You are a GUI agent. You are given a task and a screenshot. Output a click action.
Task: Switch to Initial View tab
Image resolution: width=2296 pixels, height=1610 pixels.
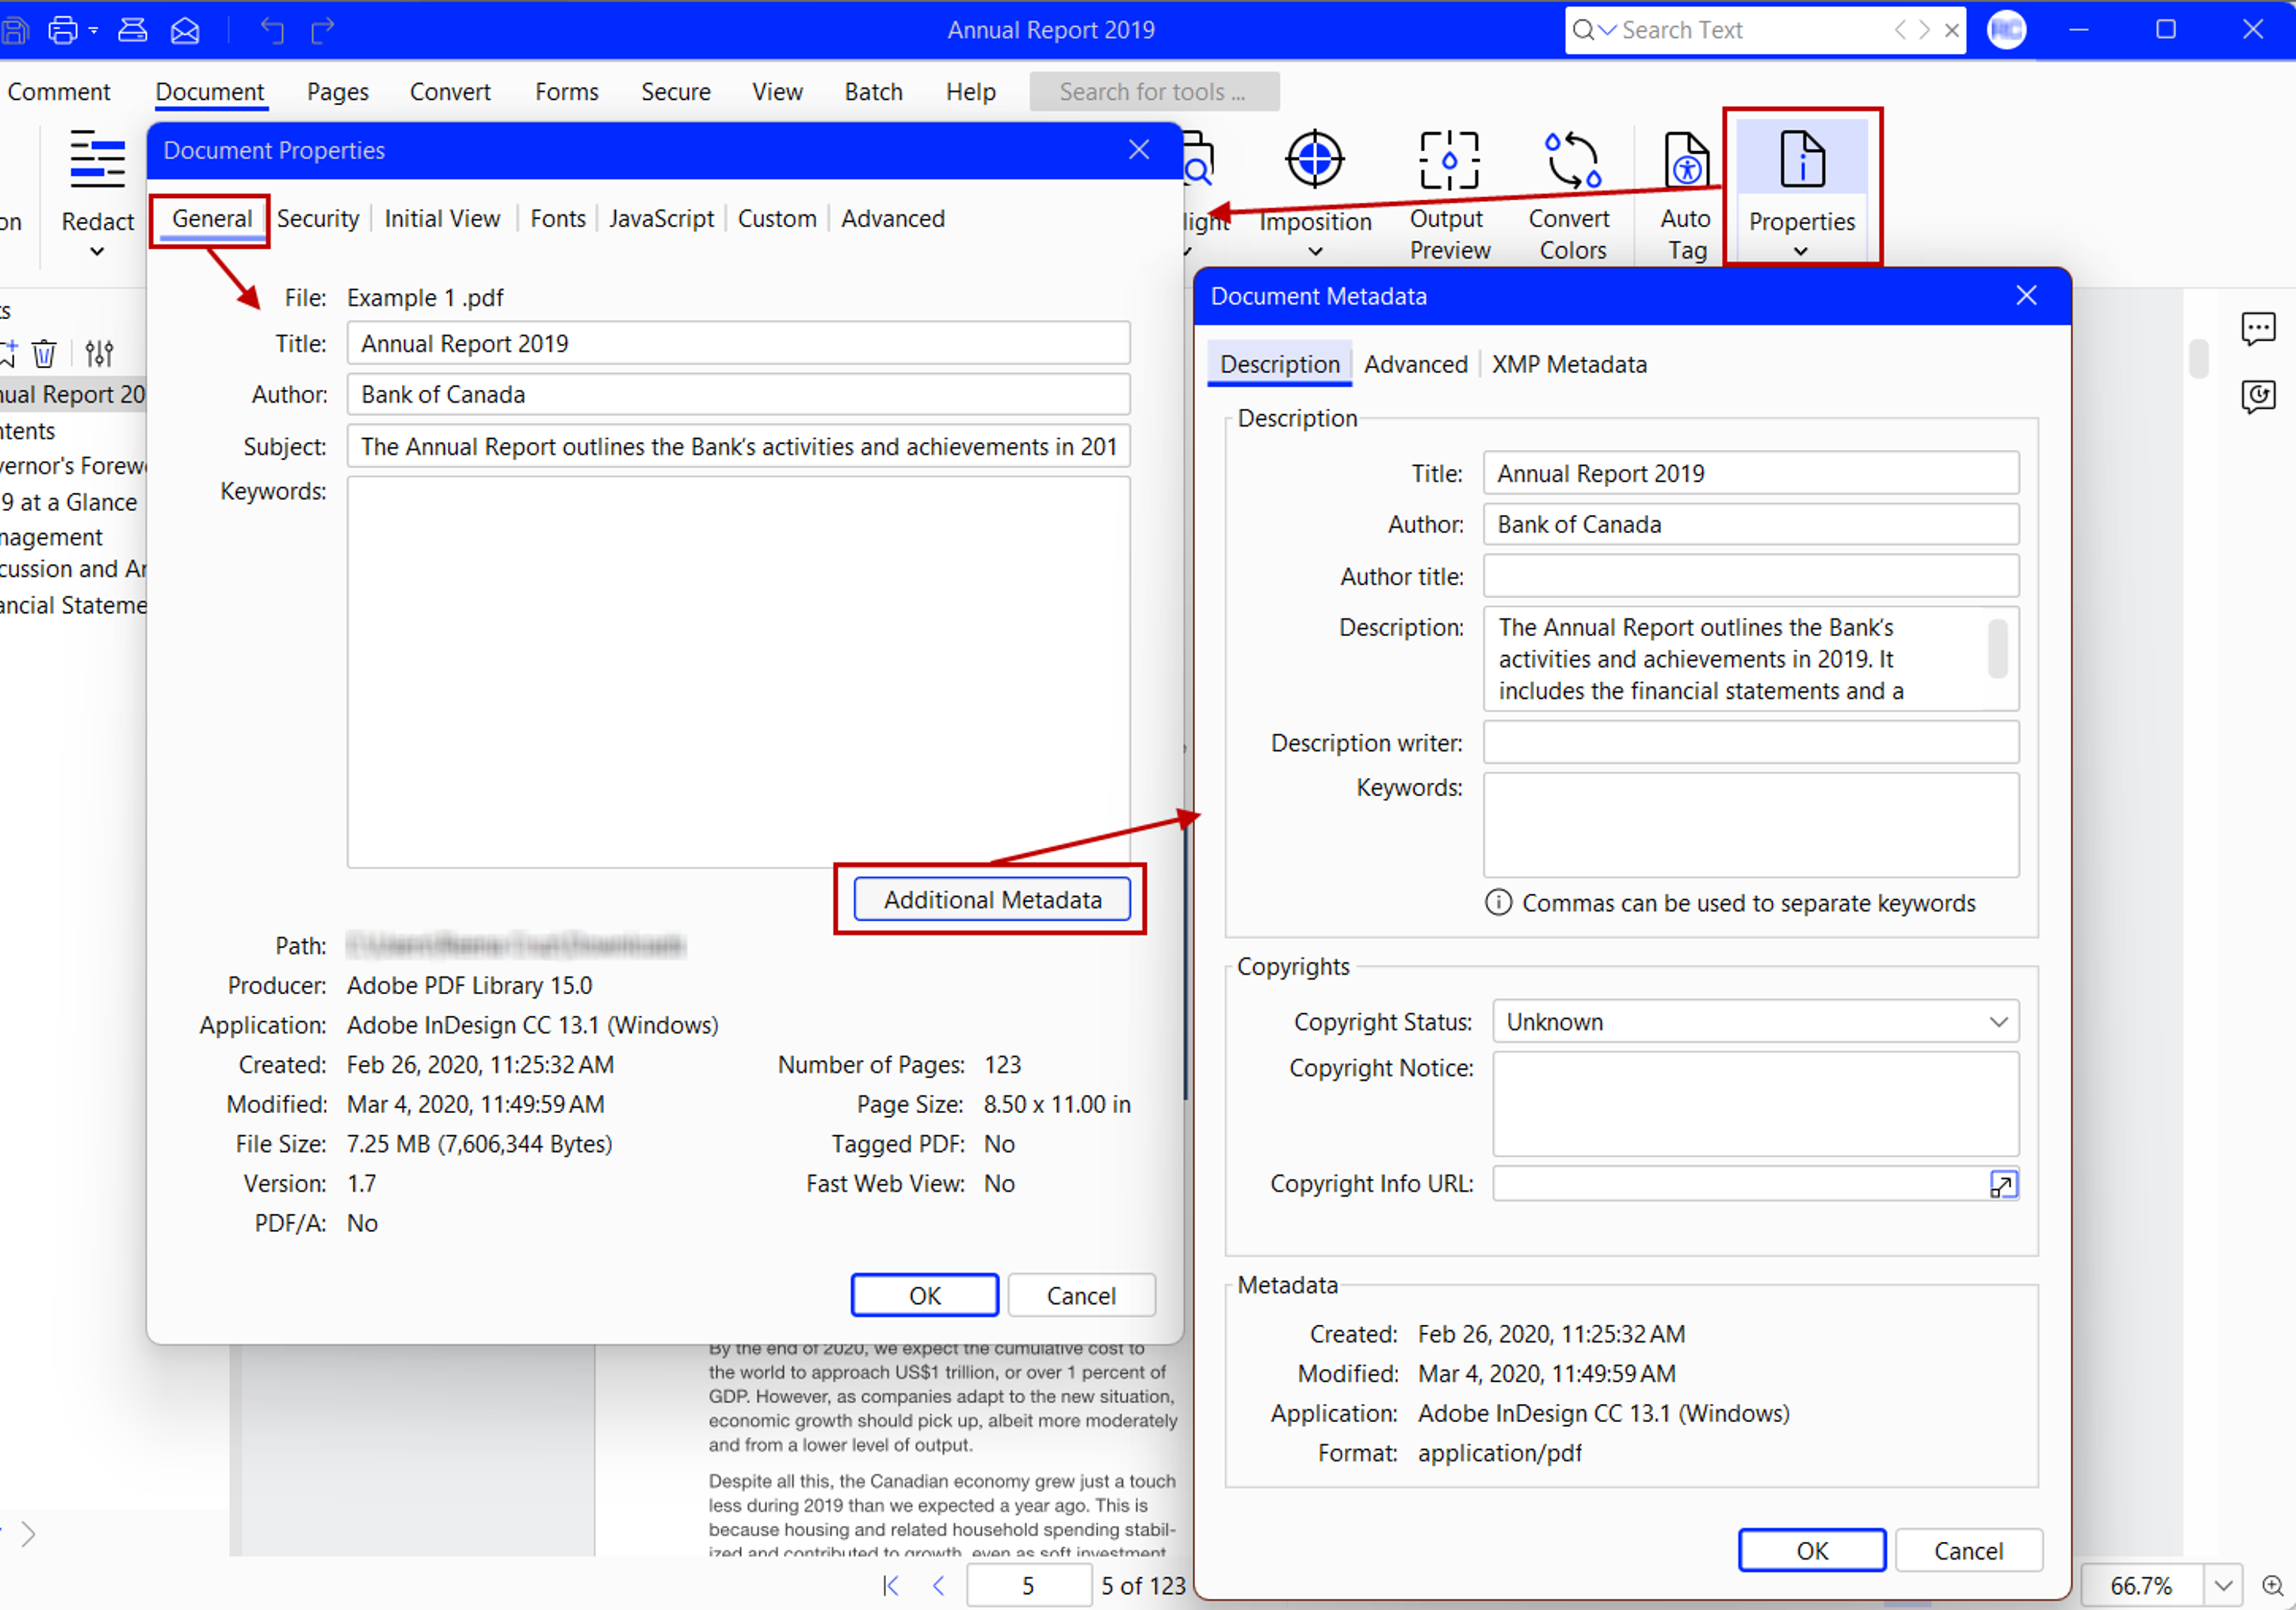442,218
